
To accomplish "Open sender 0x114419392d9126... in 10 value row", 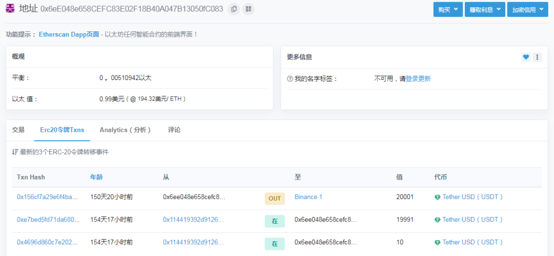I will [x=193, y=242].
